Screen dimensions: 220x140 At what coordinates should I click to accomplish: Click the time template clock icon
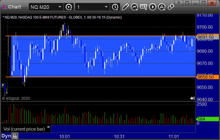(x=115, y=7)
